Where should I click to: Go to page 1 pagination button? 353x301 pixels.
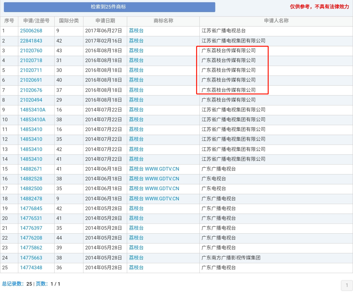tap(347, 285)
